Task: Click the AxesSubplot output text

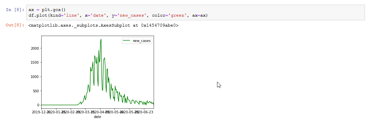Action: click(x=103, y=25)
